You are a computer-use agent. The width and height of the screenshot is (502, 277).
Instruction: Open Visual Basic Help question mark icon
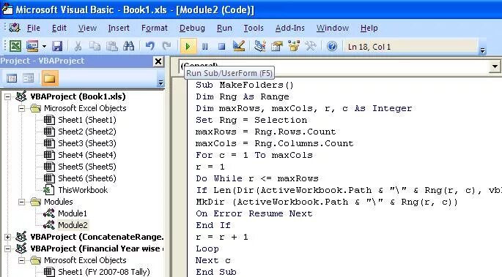[332, 47]
